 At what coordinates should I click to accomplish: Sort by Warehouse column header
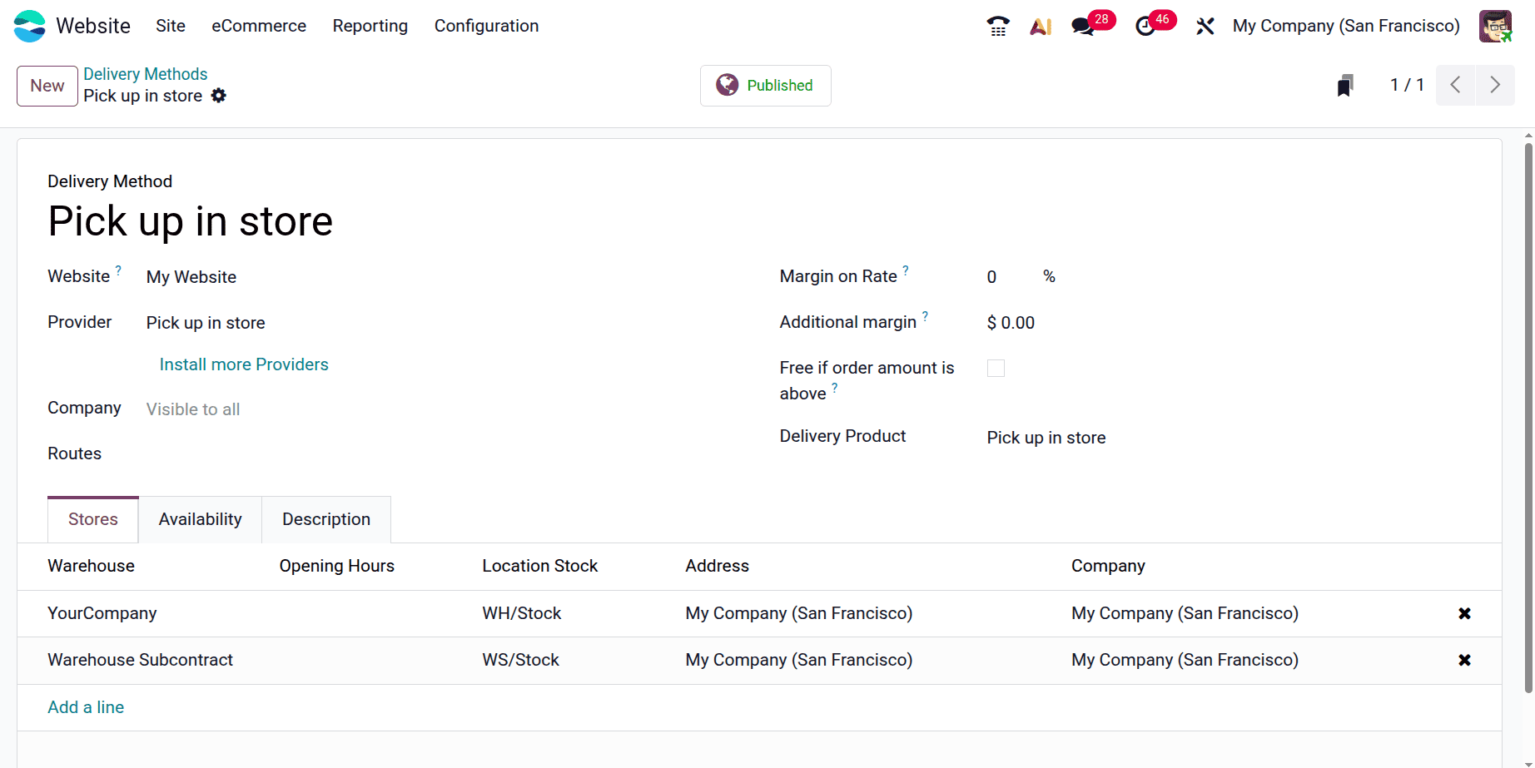click(91, 566)
